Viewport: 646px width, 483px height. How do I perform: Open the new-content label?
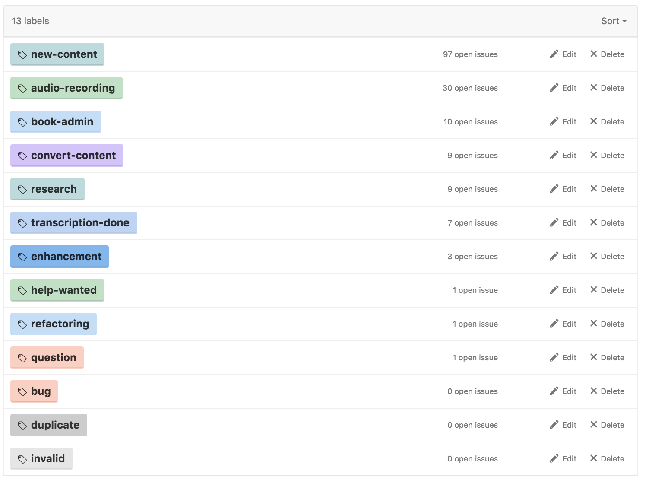57,54
